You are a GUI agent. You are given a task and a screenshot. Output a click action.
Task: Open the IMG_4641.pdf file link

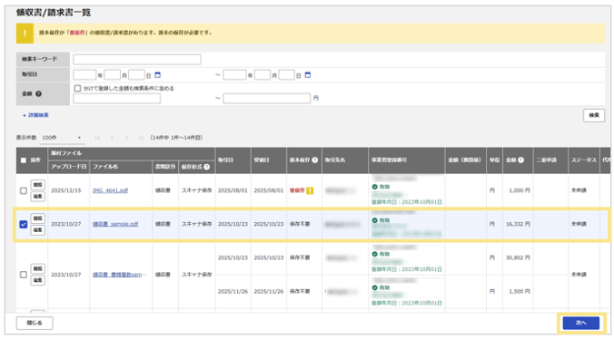(110, 190)
